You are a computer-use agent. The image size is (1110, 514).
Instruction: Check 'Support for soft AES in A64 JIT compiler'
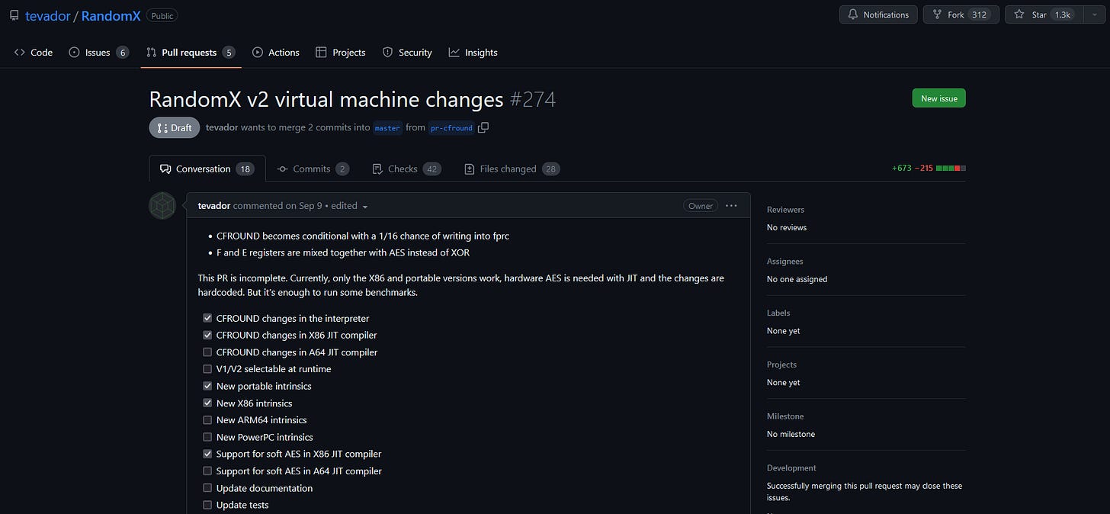(x=207, y=471)
